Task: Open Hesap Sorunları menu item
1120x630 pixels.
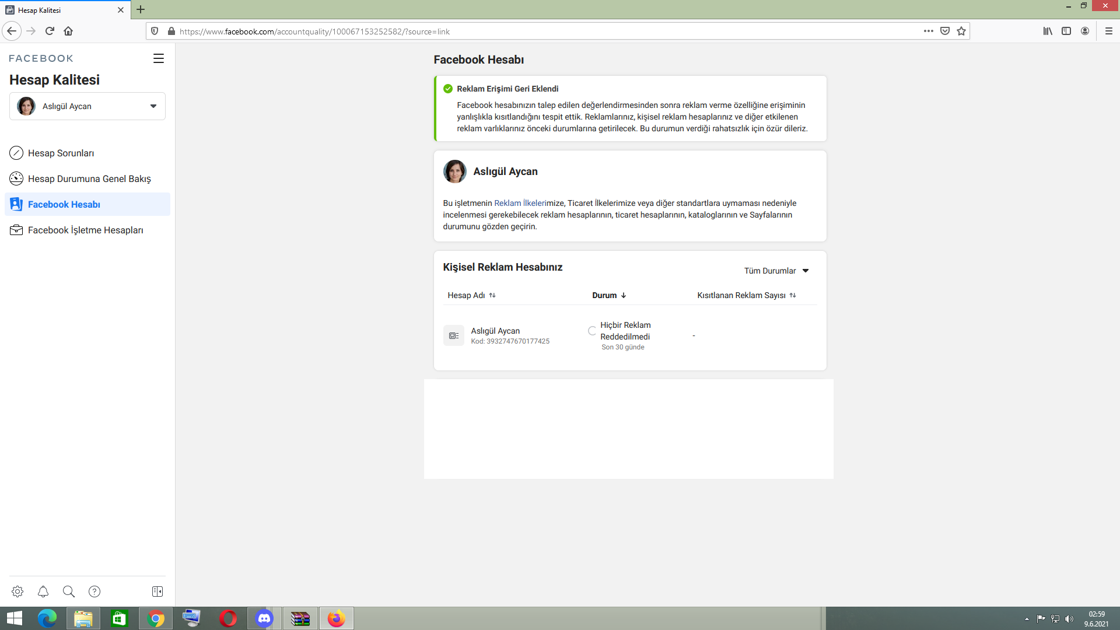Action: point(61,153)
